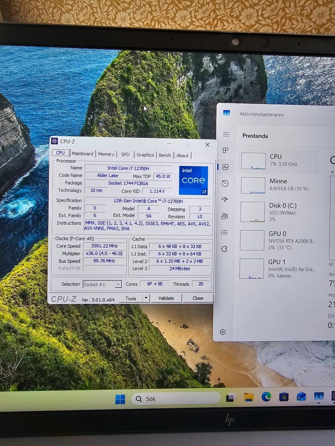This screenshot has height=446, width=335.
Task: Open Outlook from the taskbar
Action: (x=301, y=397)
